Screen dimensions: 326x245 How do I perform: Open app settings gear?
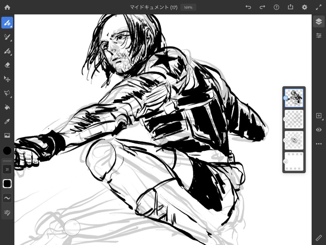coord(304,7)
